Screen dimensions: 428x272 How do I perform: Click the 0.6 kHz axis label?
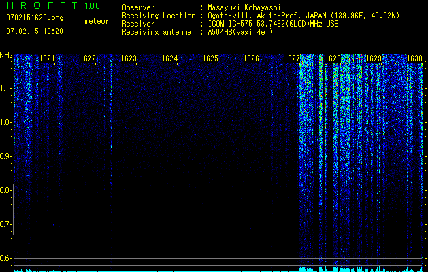(x=5, y=258)
